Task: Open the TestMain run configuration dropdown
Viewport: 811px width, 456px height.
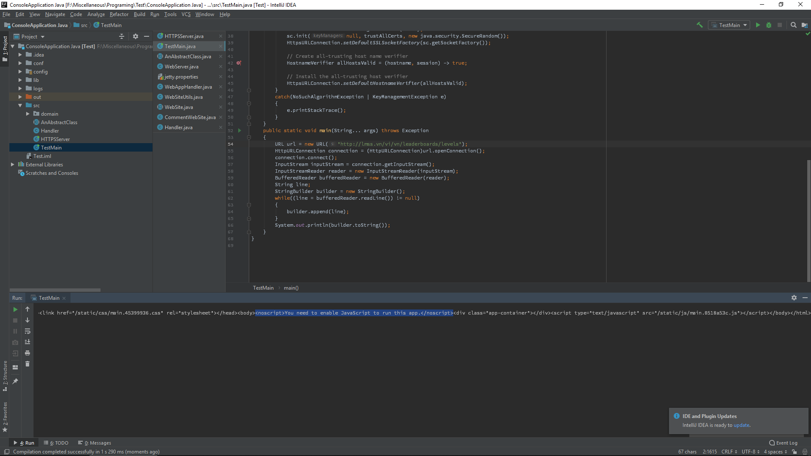Action: [x=729, y=25]
